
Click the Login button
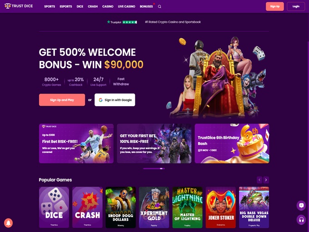click(296, 6)
